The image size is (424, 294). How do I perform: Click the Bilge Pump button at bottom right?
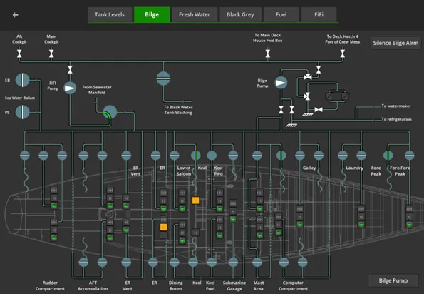pyautogui.click(x=393, y=280)
